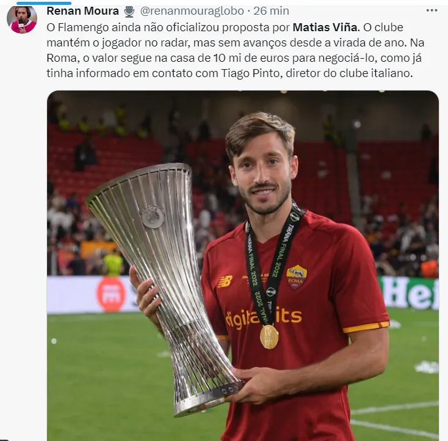Click the AS Roma crest on jersey
Image resolution: width=448 pixels, height=441 pixels.
(x=296, y=277)
